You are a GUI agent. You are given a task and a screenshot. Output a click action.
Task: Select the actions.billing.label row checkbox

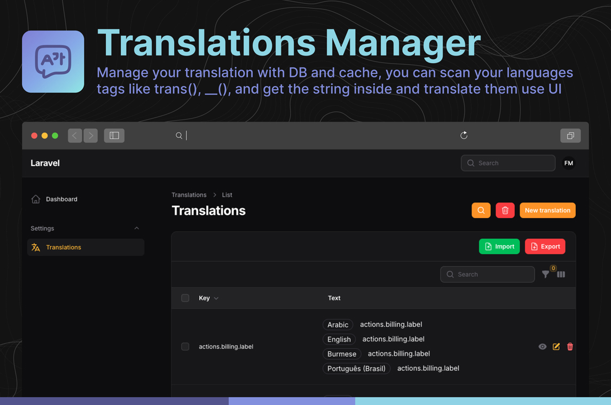point(185,347)
